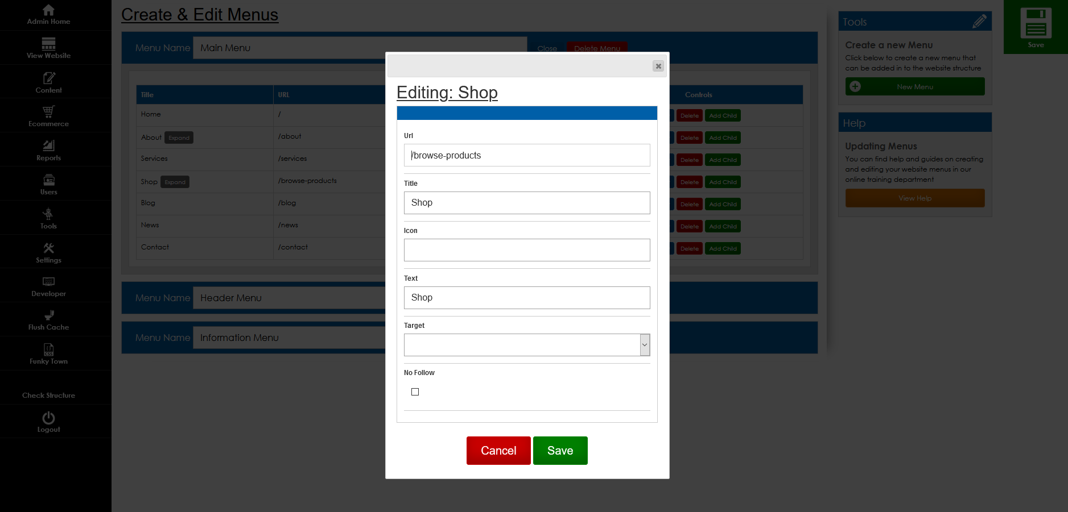Click the Contact title cell

[205, 248]
